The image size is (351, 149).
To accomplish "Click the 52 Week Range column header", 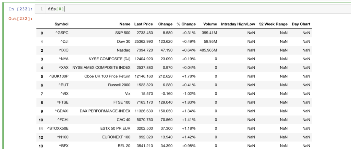I will [273, 24].
